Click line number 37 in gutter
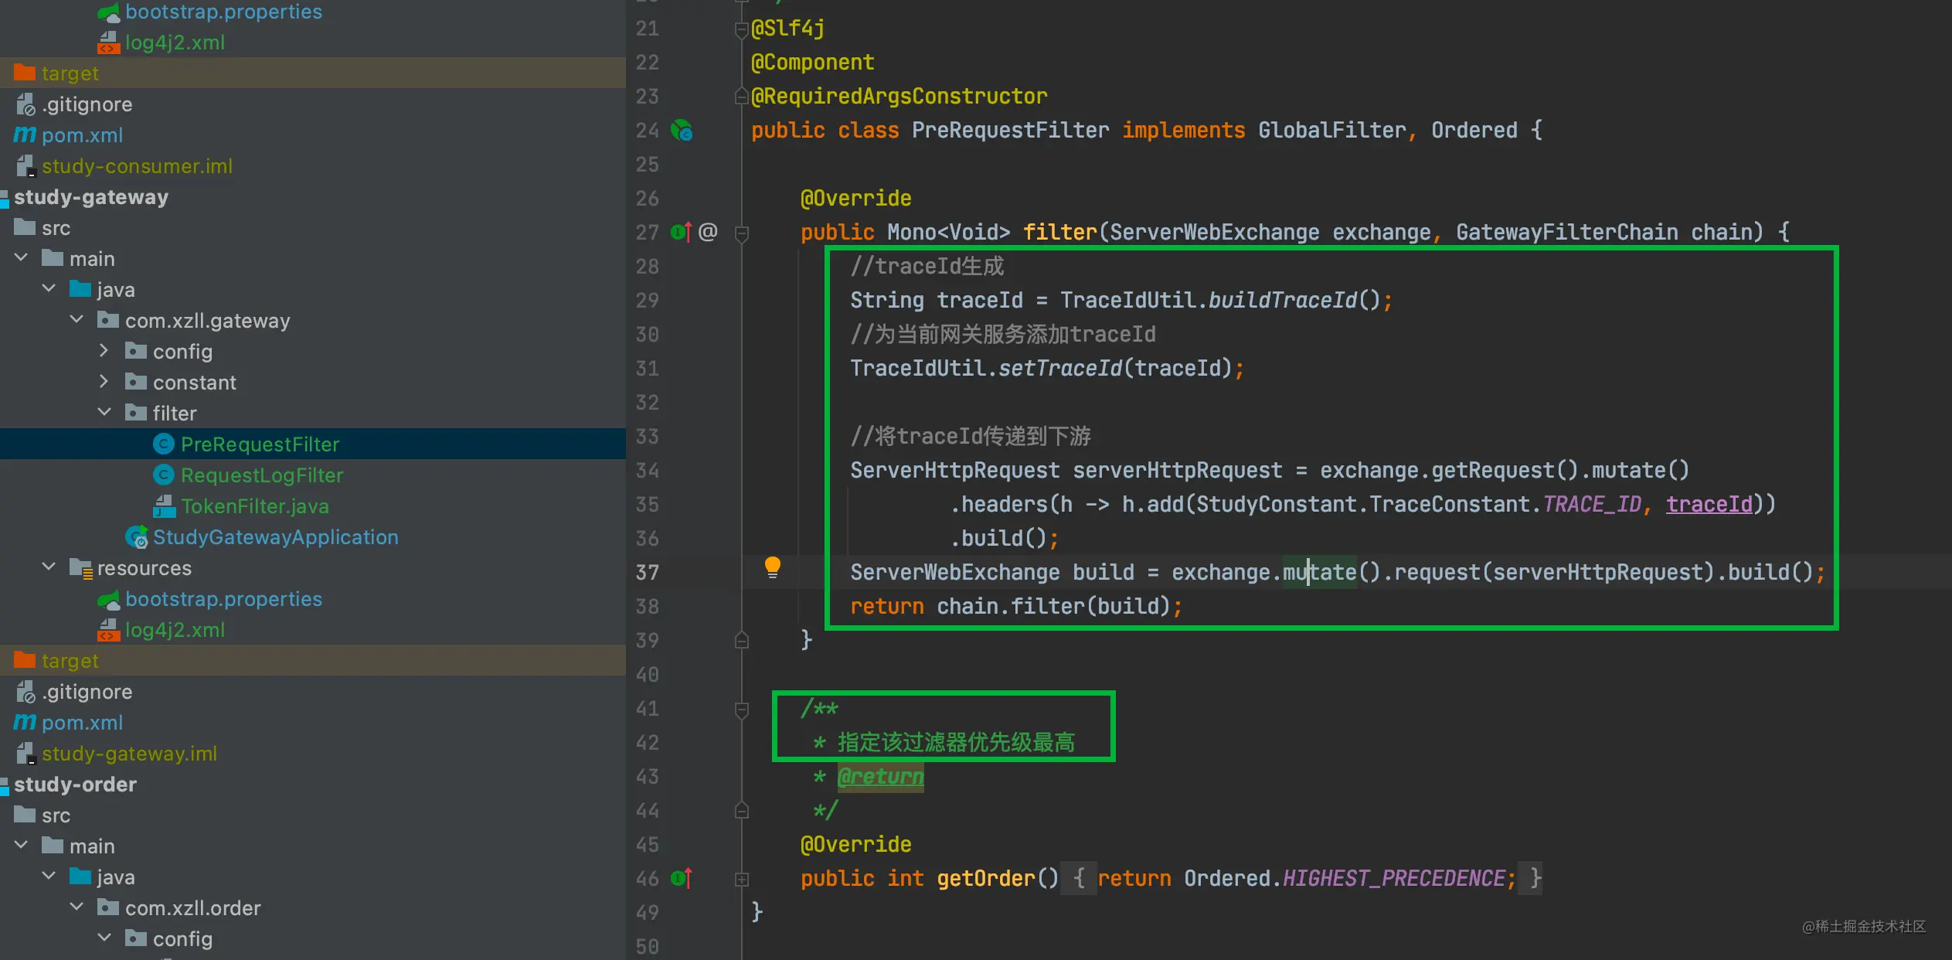 [x=648, y=572]
